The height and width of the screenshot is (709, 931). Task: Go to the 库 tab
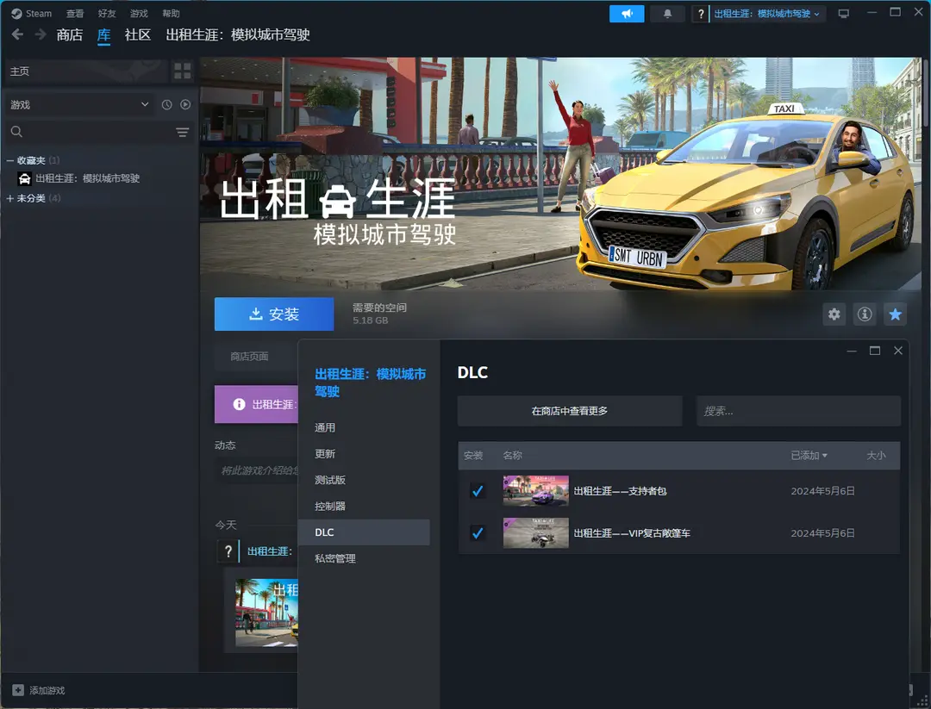tap(104, 35)
